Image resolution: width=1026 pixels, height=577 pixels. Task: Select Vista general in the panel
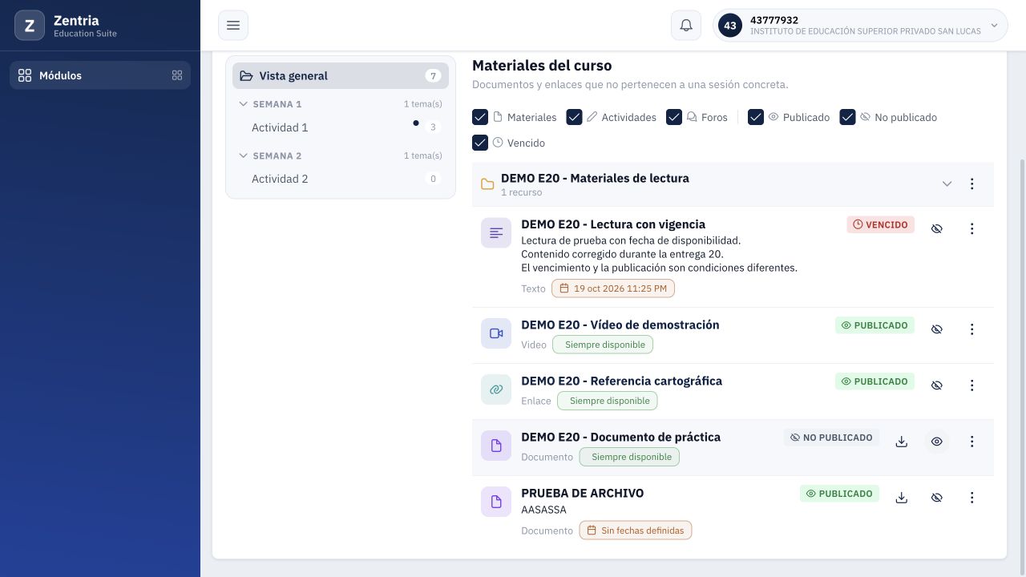[x=341, y=76]
